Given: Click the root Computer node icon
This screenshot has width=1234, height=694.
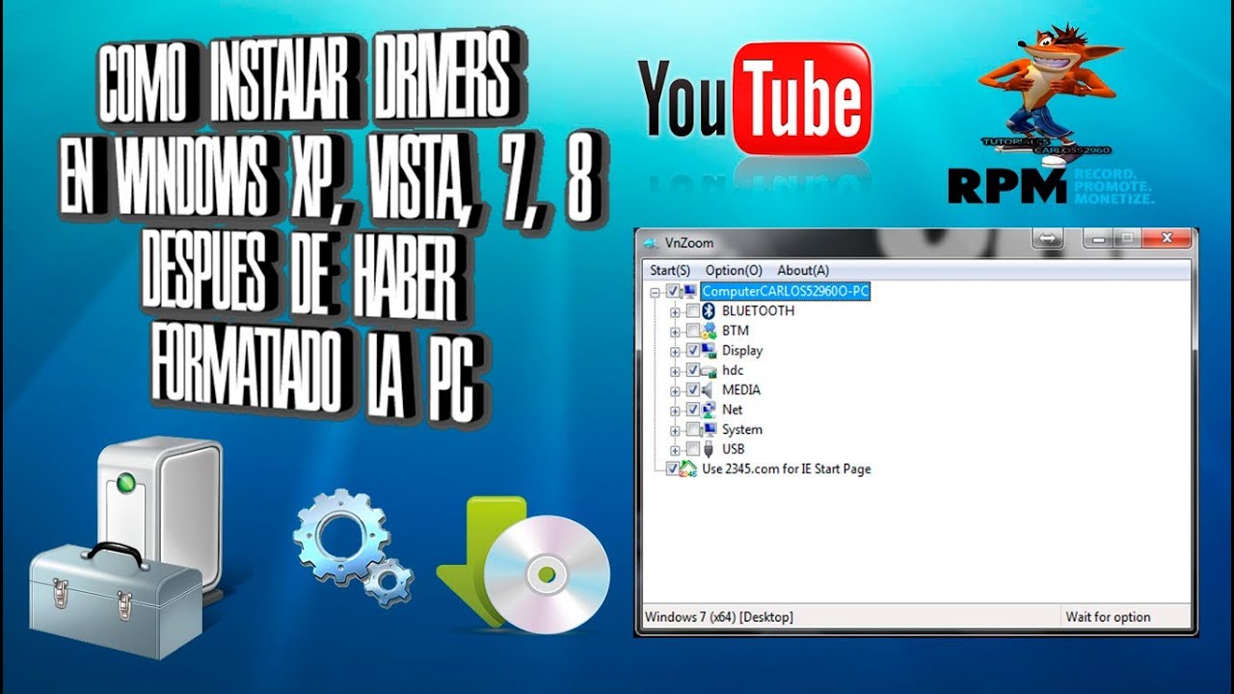Looking at the screenshot, I should (690, 291).
